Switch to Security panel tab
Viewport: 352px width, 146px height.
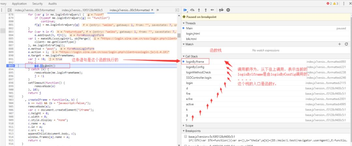37,4
